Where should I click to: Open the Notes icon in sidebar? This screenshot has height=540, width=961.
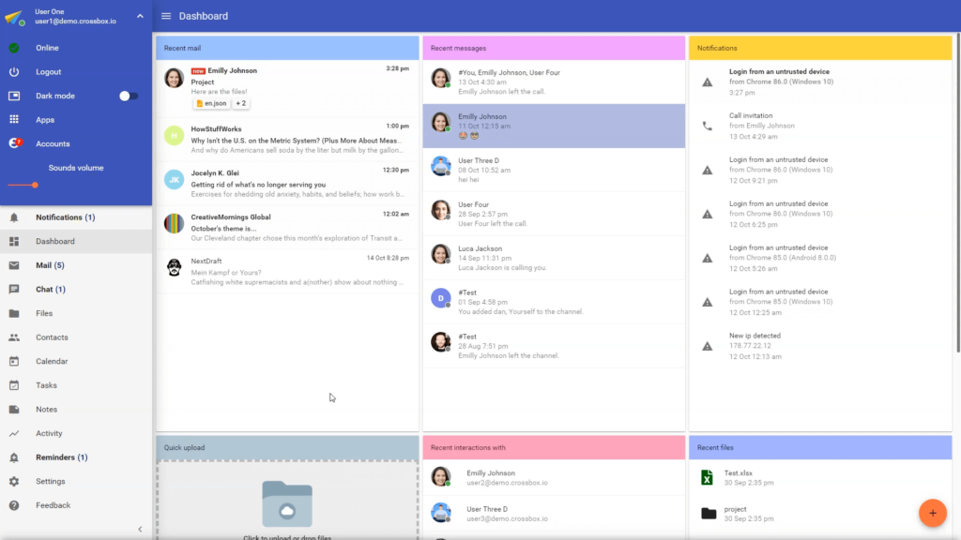[x=14, y=410]
